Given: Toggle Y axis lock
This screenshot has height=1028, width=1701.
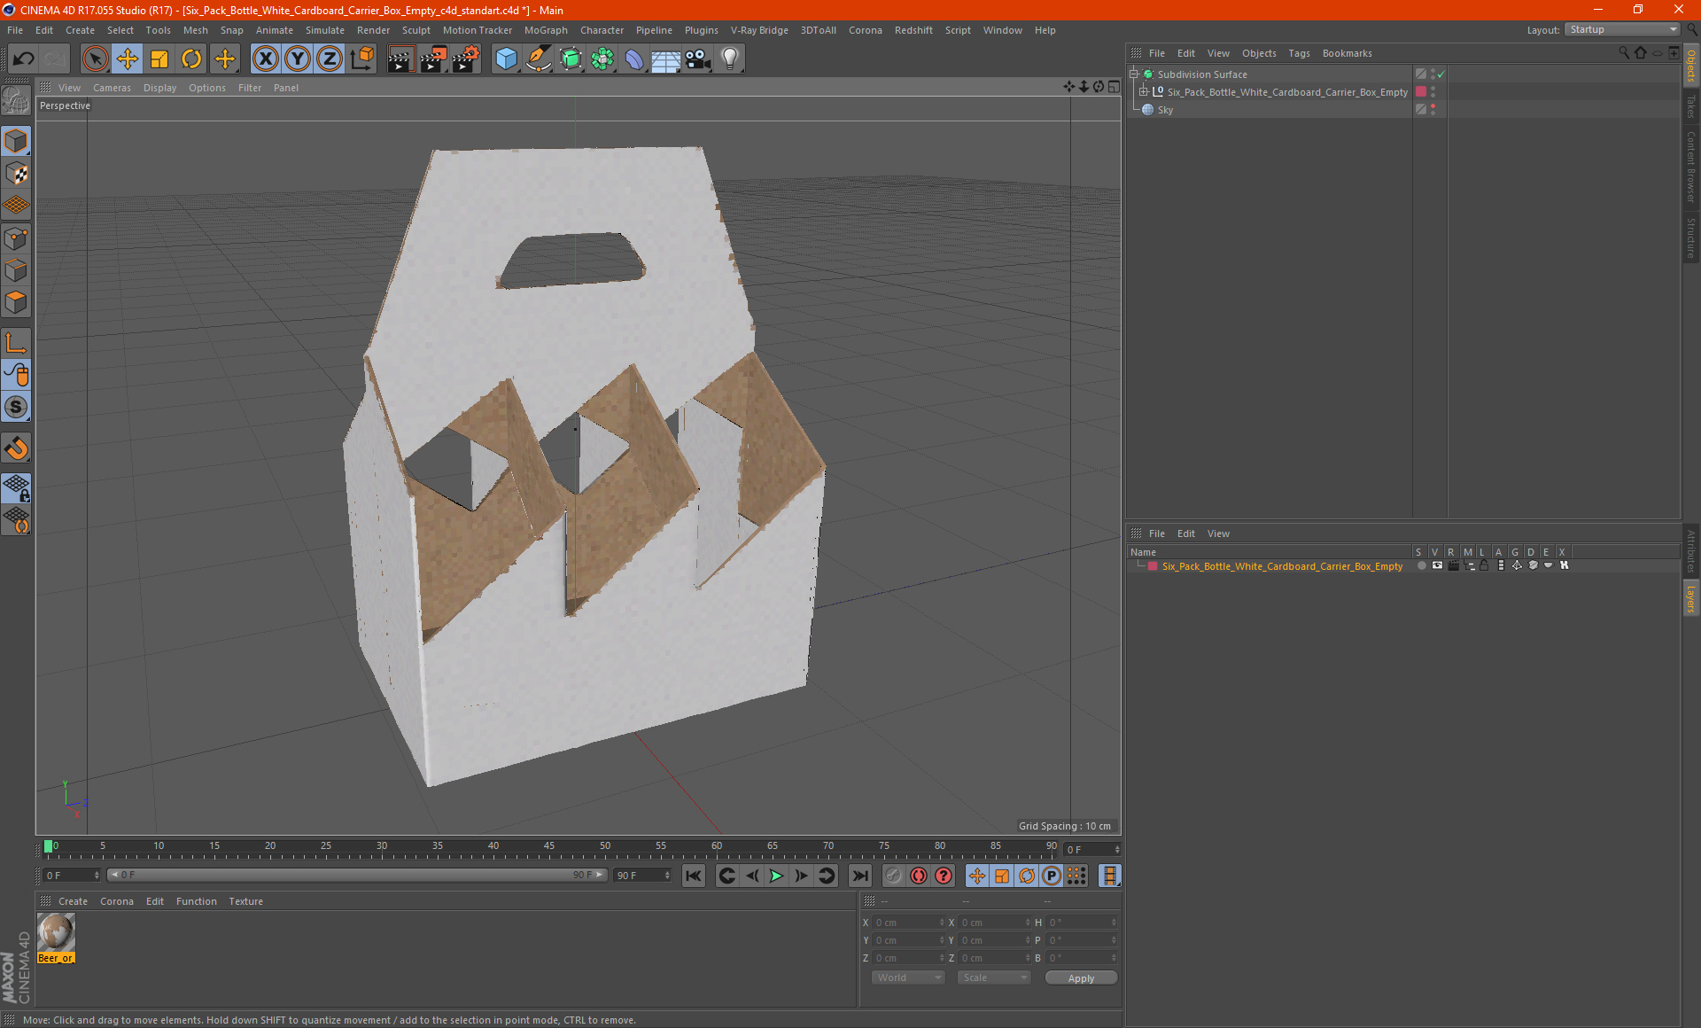Looking at the screenshot, I should point(298,59).
